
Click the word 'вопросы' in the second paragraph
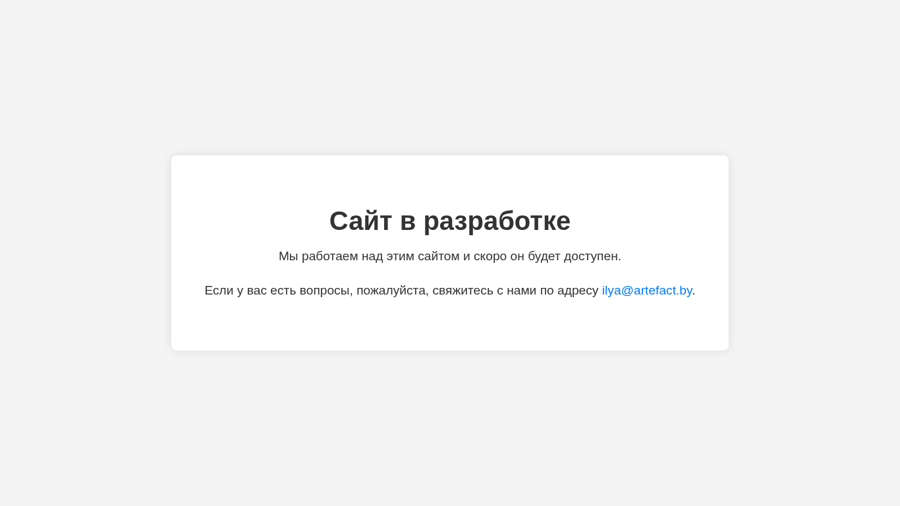pyautogui.click(x=325, y=291)
